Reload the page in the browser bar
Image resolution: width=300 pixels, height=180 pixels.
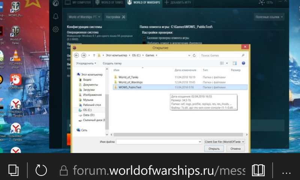pos(41,170)
